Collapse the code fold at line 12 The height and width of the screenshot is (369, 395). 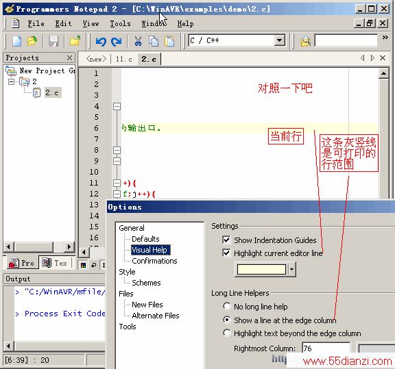117,194
